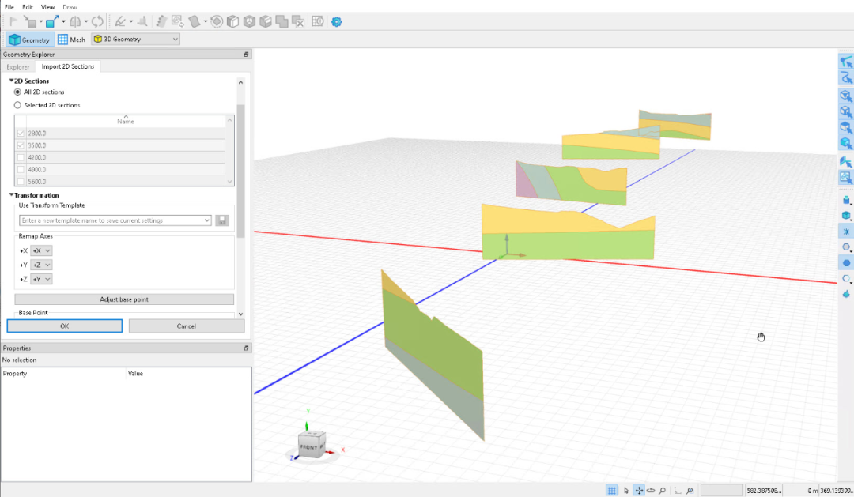Click the Cancel button
The image size is (854, 497).
(187, 326)
